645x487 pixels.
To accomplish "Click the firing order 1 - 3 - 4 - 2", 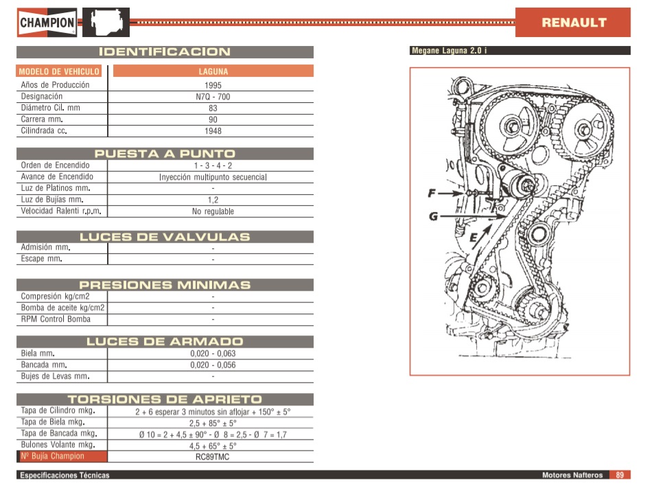I will point(213,166).
